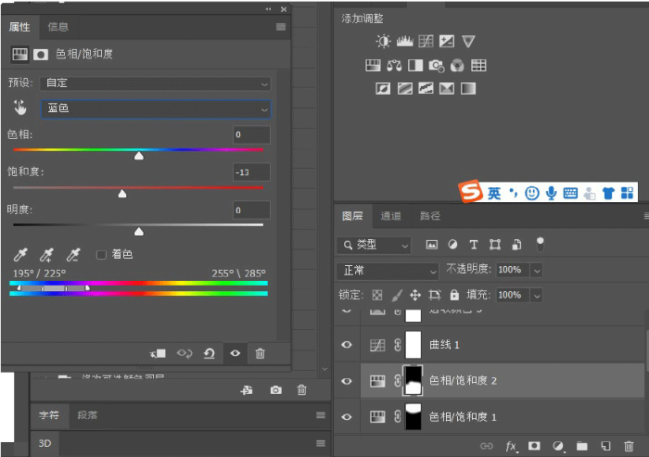Hide the 曲线 1 layer
649x457 pixels.
[347, 345]
